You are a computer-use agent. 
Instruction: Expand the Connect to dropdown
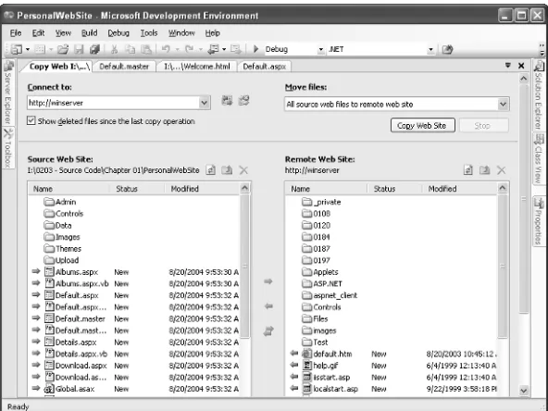pos(204,103)
